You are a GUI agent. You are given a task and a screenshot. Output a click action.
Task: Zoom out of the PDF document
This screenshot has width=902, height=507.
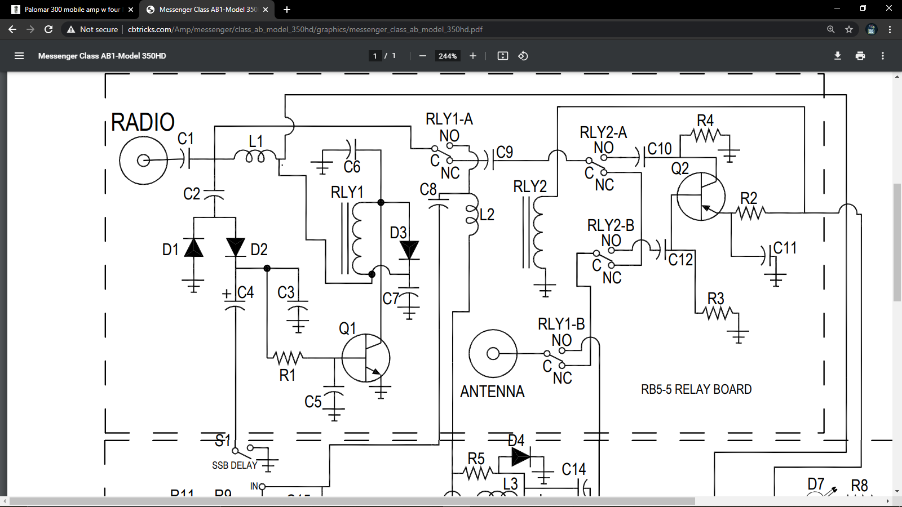[x=422, y=56]
